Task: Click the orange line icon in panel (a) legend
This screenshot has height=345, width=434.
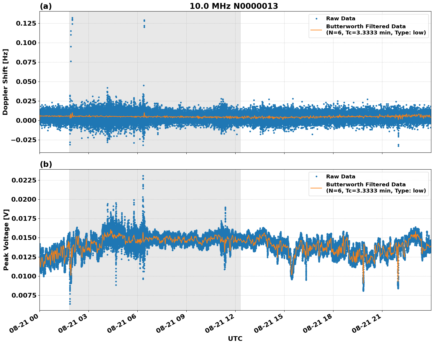Action: click(317, 30)
